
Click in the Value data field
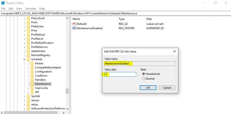120,74
